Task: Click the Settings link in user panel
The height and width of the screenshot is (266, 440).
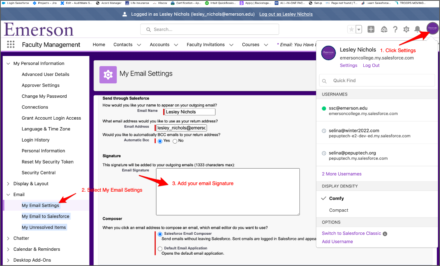Action: coord(348,65)
